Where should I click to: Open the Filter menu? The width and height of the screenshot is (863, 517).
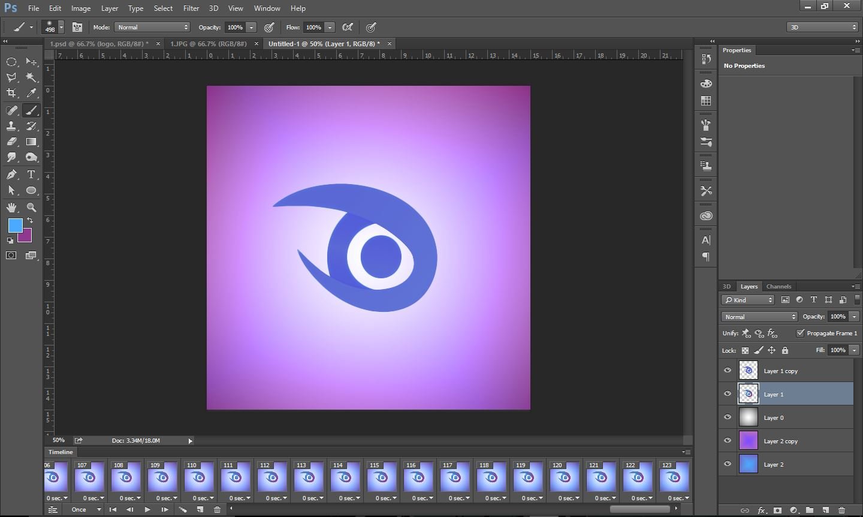tap(191, 8)
